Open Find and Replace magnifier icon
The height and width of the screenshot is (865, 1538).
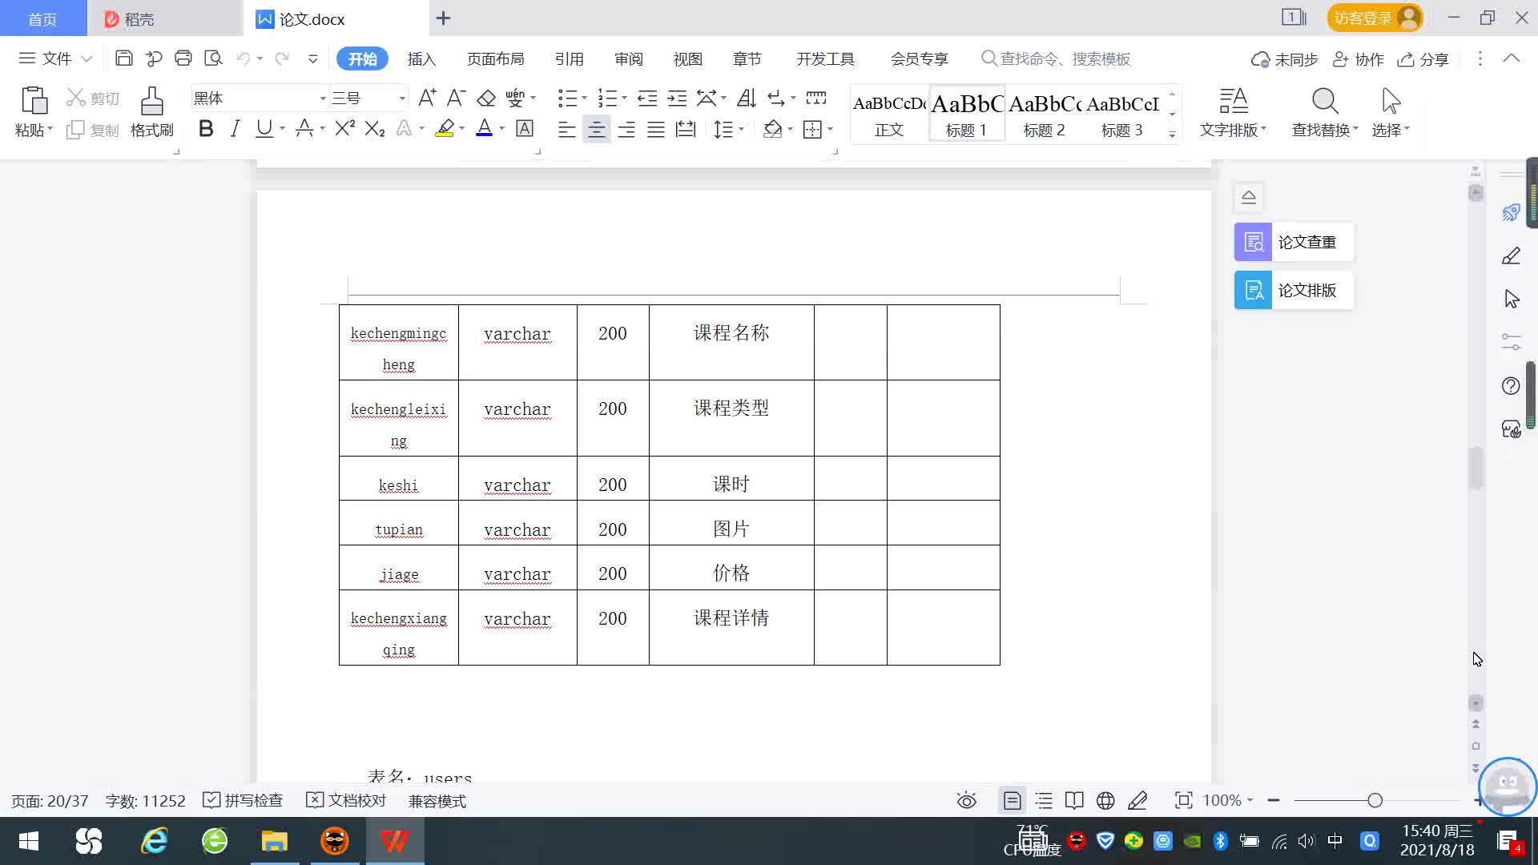click(1325, 102)
